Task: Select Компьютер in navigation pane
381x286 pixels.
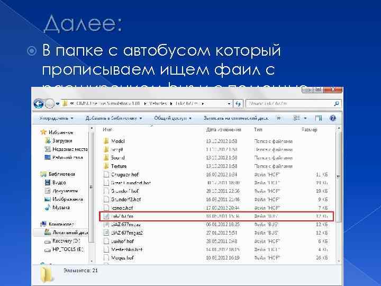Action: coord(58,224)
